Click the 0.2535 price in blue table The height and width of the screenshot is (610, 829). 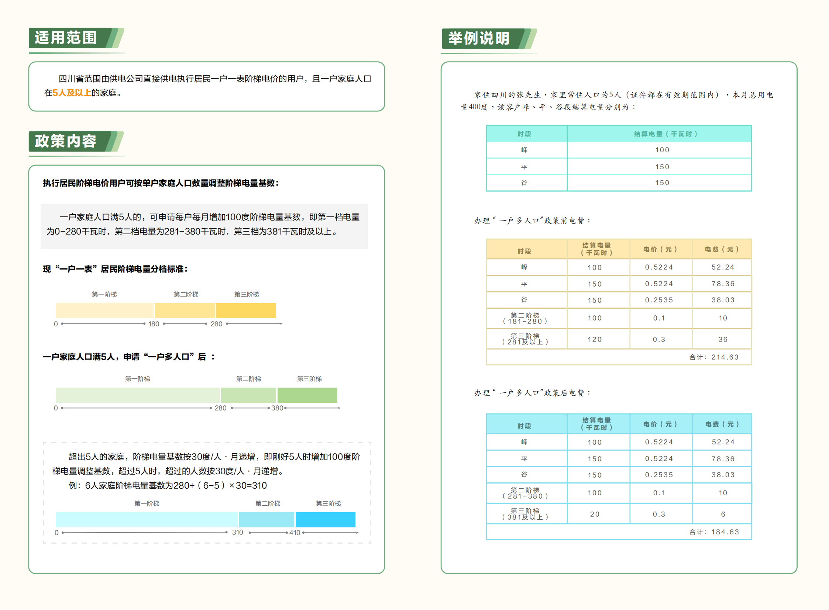(x=659, y=475)
